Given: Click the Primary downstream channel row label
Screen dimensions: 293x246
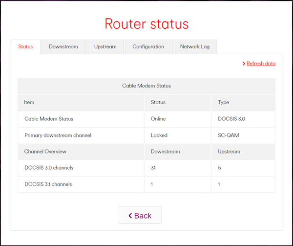Looking at the screenshot, I should (58, 135).
